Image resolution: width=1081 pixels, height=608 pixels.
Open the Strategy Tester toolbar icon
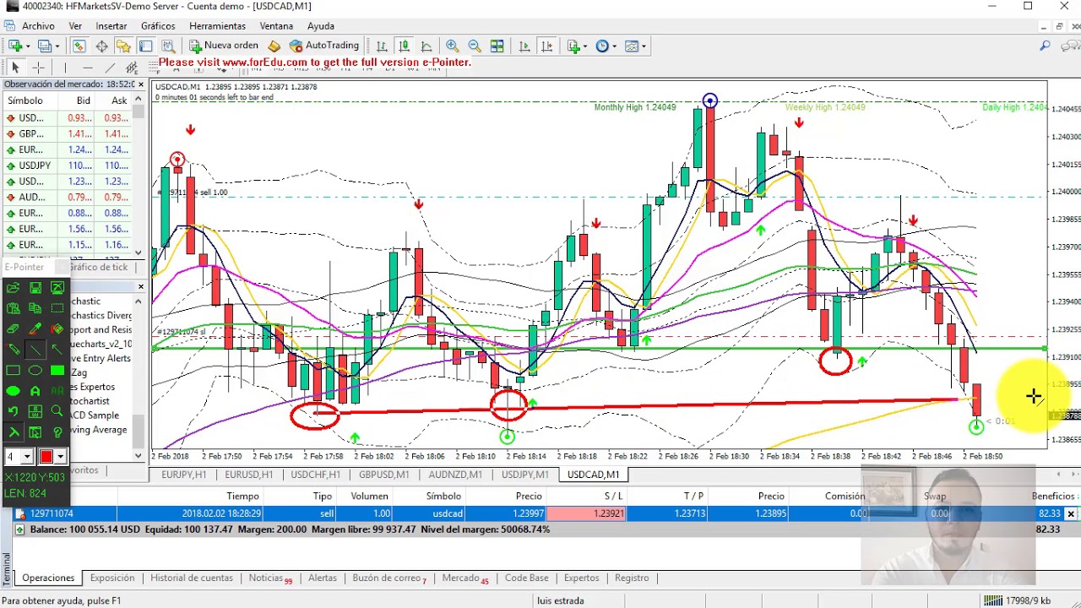[x=168, y=46]
